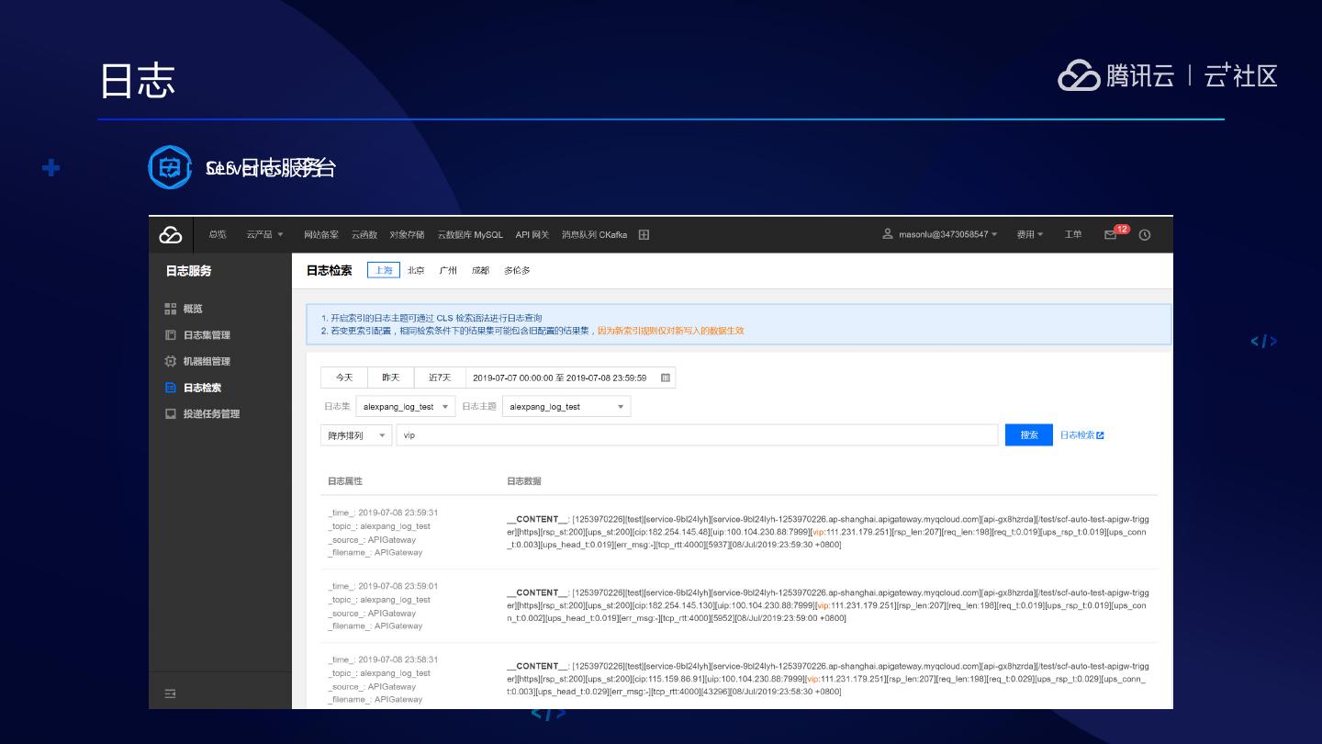Click the Tencent Cloud logo icon
The height and width of the screenshot is (744, 1322).
click(171, 235)
